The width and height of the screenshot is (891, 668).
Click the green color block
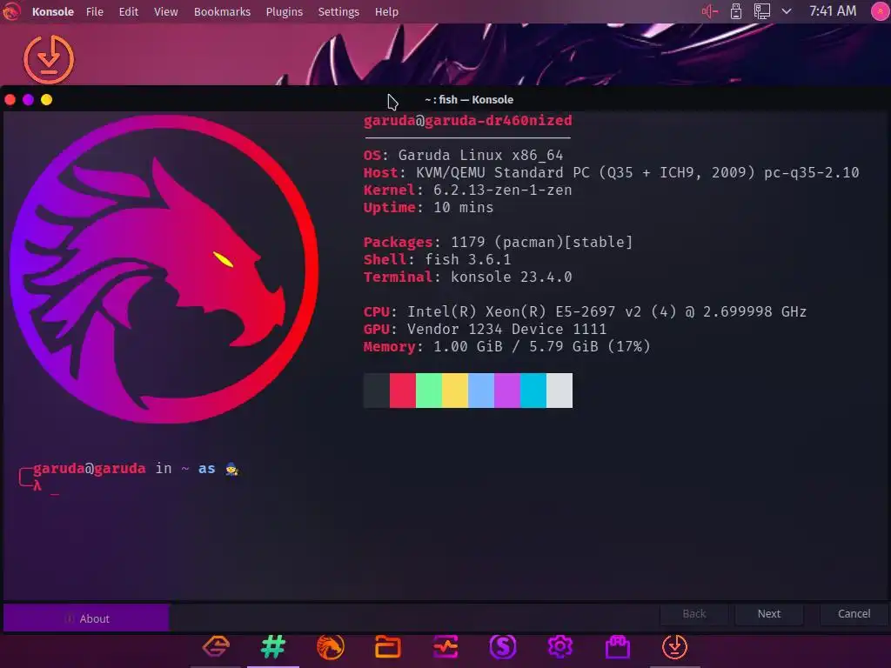428,391
